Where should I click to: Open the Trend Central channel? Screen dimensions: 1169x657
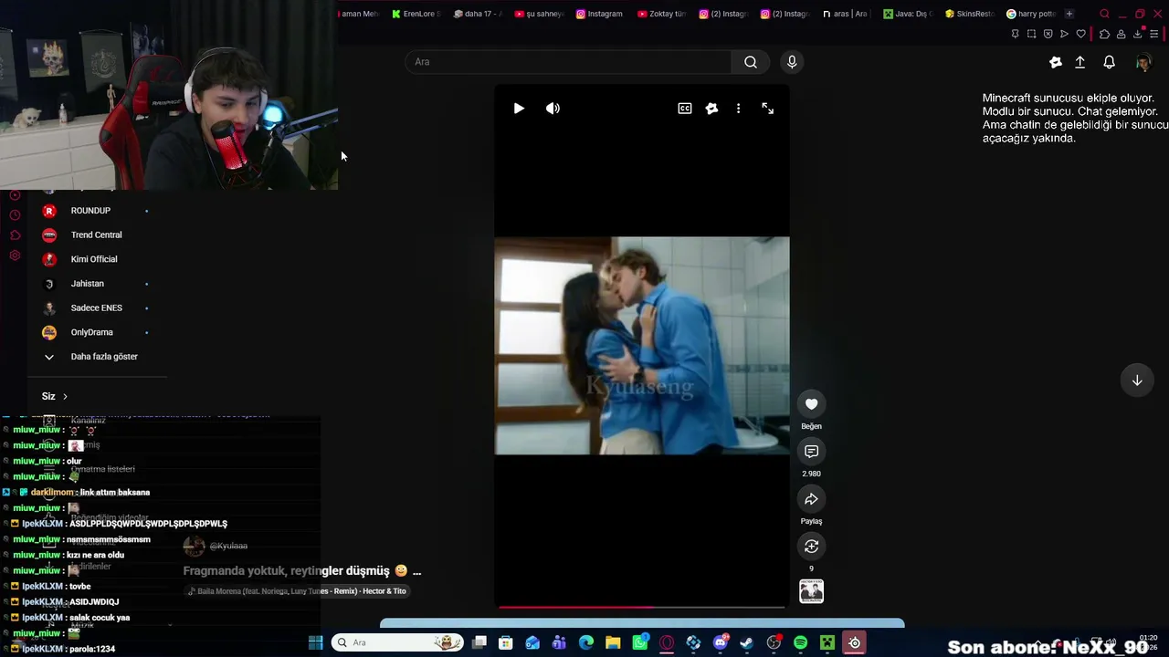tap(96, 235)
